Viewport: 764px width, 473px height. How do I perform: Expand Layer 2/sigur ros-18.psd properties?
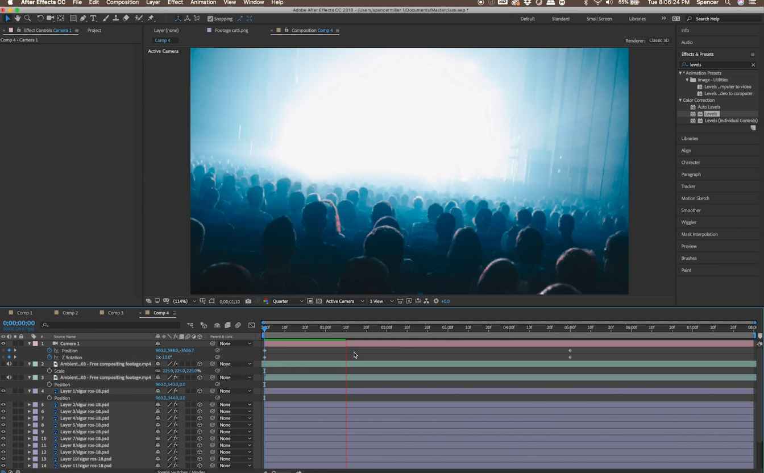30,405
